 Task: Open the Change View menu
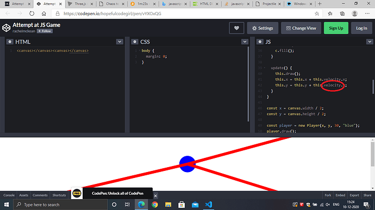point(301,28)
